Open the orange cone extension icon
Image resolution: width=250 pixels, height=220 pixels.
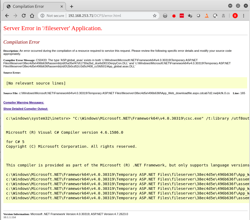(207, 16)
